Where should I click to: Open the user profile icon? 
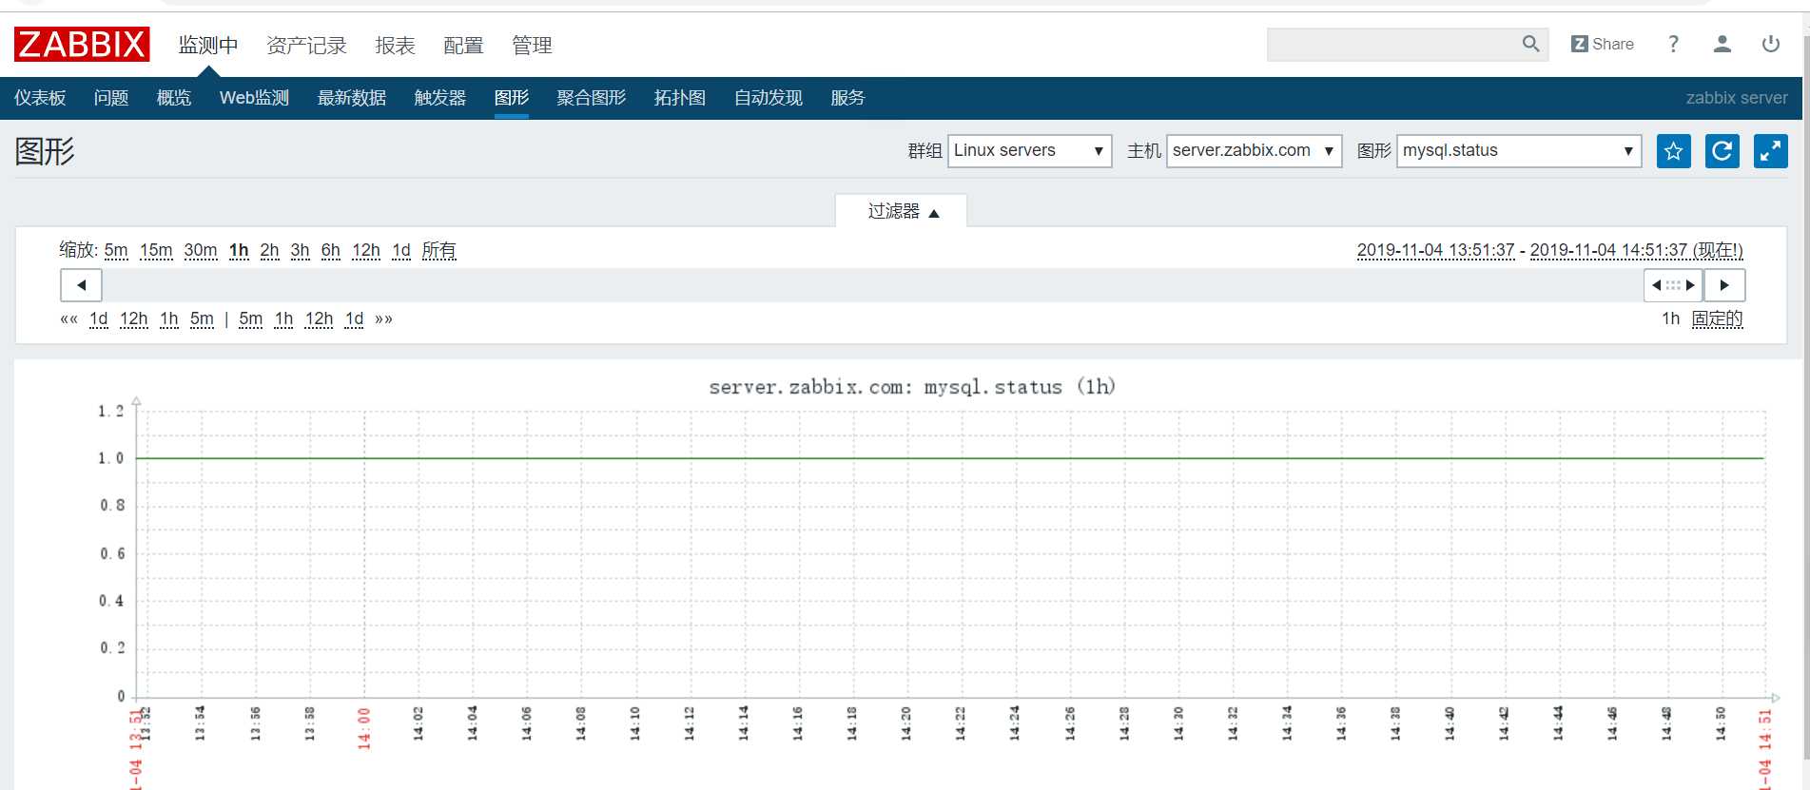[x=1722, y=44]
